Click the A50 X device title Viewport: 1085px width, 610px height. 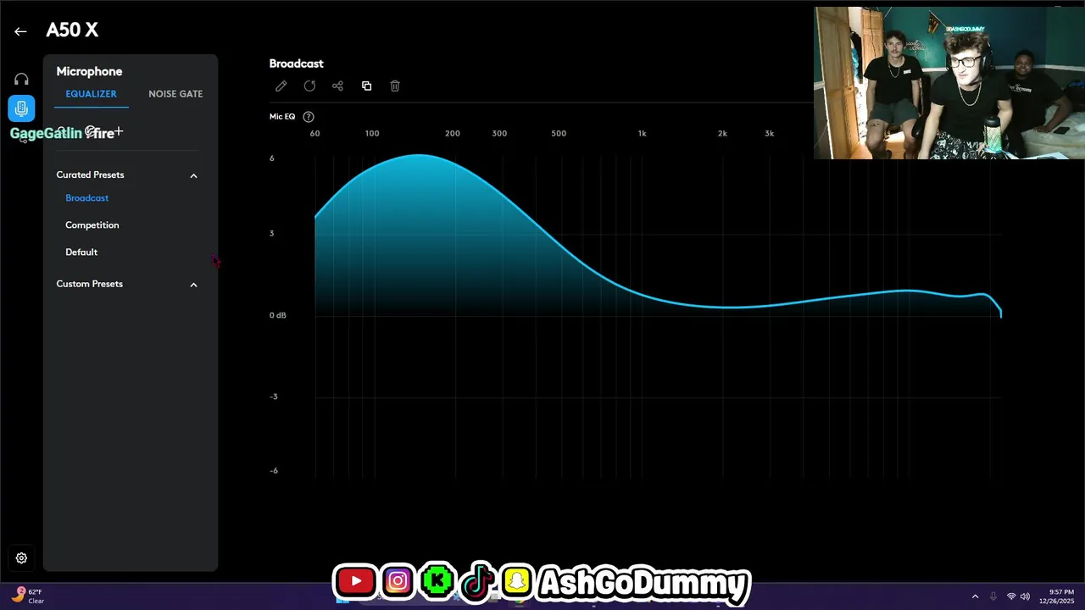pyautogui.click(x=72, y=30)
